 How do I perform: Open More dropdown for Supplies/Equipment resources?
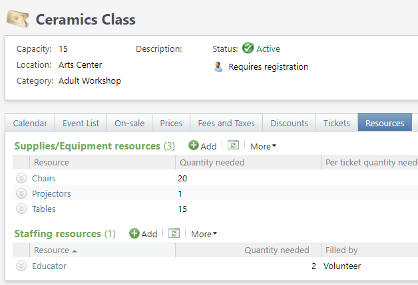(263, 146)
